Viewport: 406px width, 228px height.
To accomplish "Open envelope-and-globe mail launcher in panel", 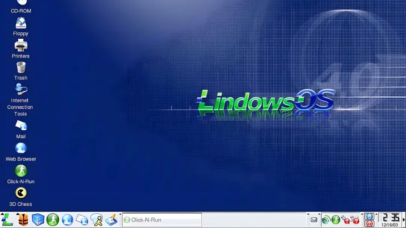I will pyautogui.click(x=82, y=220).
